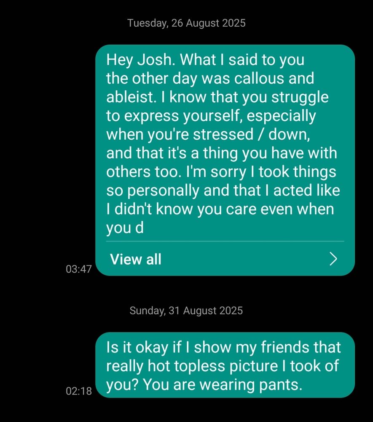373x422 pixels.
Task: Tap the truncated 'you d' message ending
Action: pos(125,228)
